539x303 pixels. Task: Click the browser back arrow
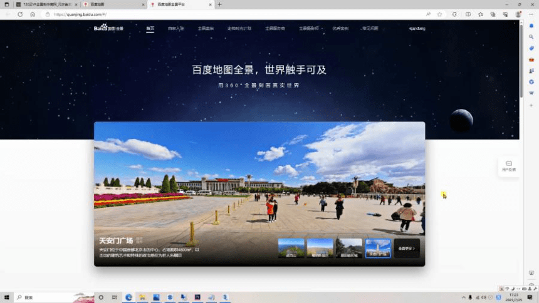[8, 14]
